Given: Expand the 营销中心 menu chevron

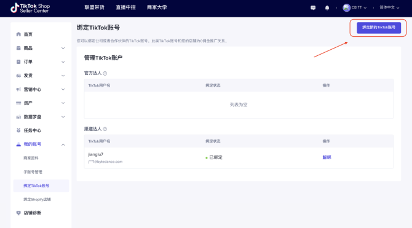Looking at the screenshot, I should pyautogui.click(x=63, y=89).
